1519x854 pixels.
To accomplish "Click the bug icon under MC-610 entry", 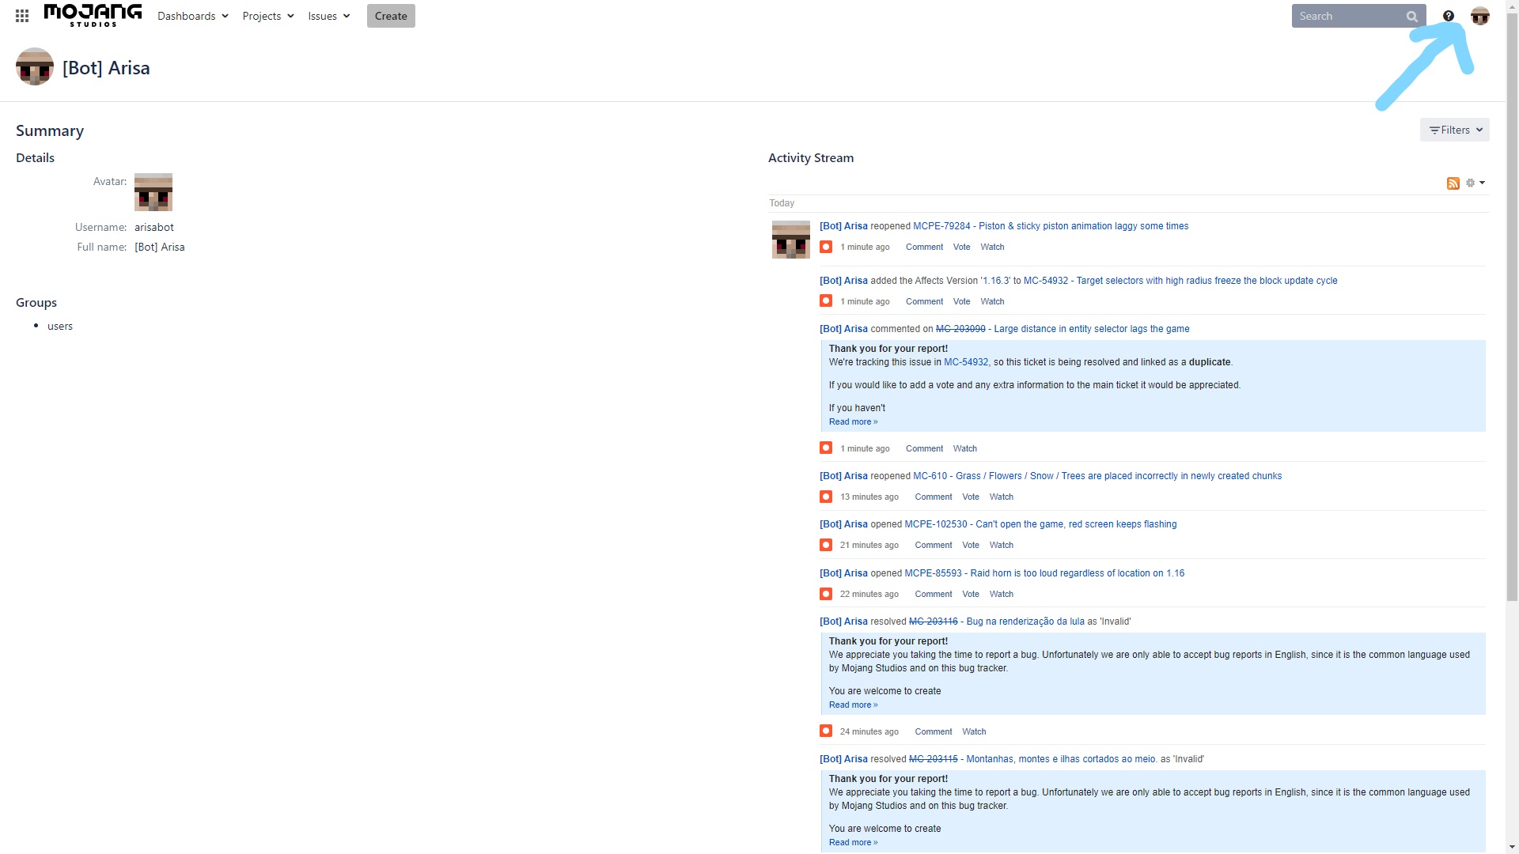I will 826,497.
